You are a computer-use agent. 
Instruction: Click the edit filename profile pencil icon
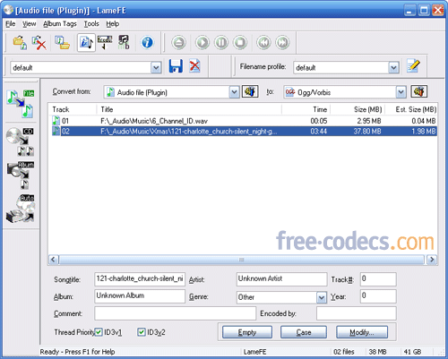pyautogui.click(x=413, y=66)
